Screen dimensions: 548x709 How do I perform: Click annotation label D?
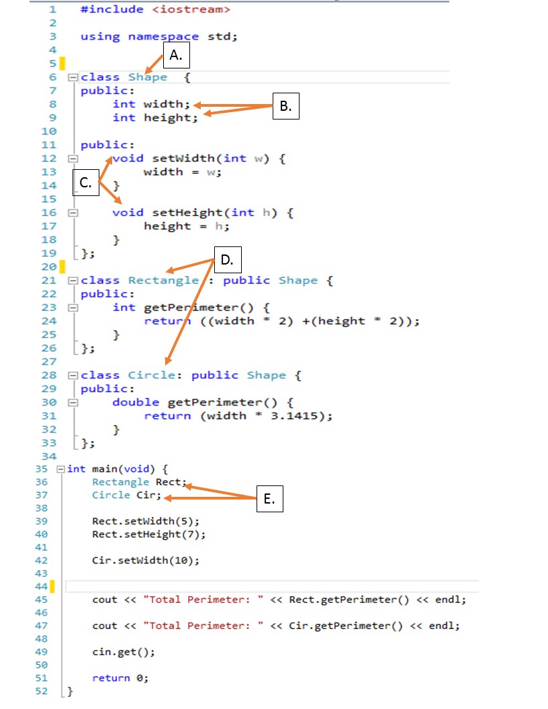pyautogui.click(x=226, y=259)
